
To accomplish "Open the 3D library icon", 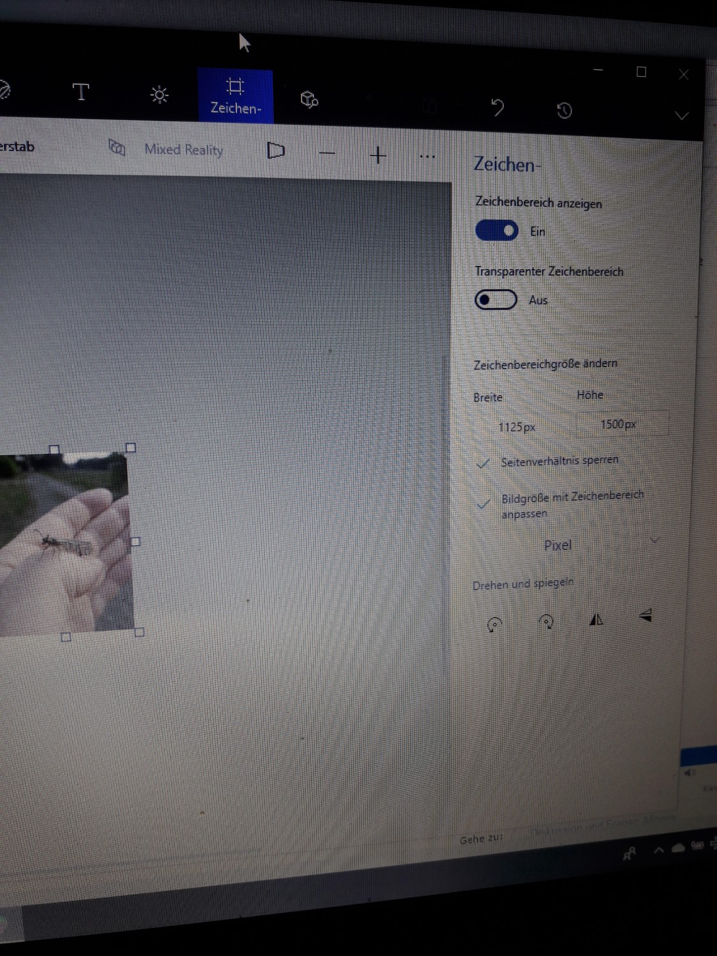I will [x=309, y=99].
